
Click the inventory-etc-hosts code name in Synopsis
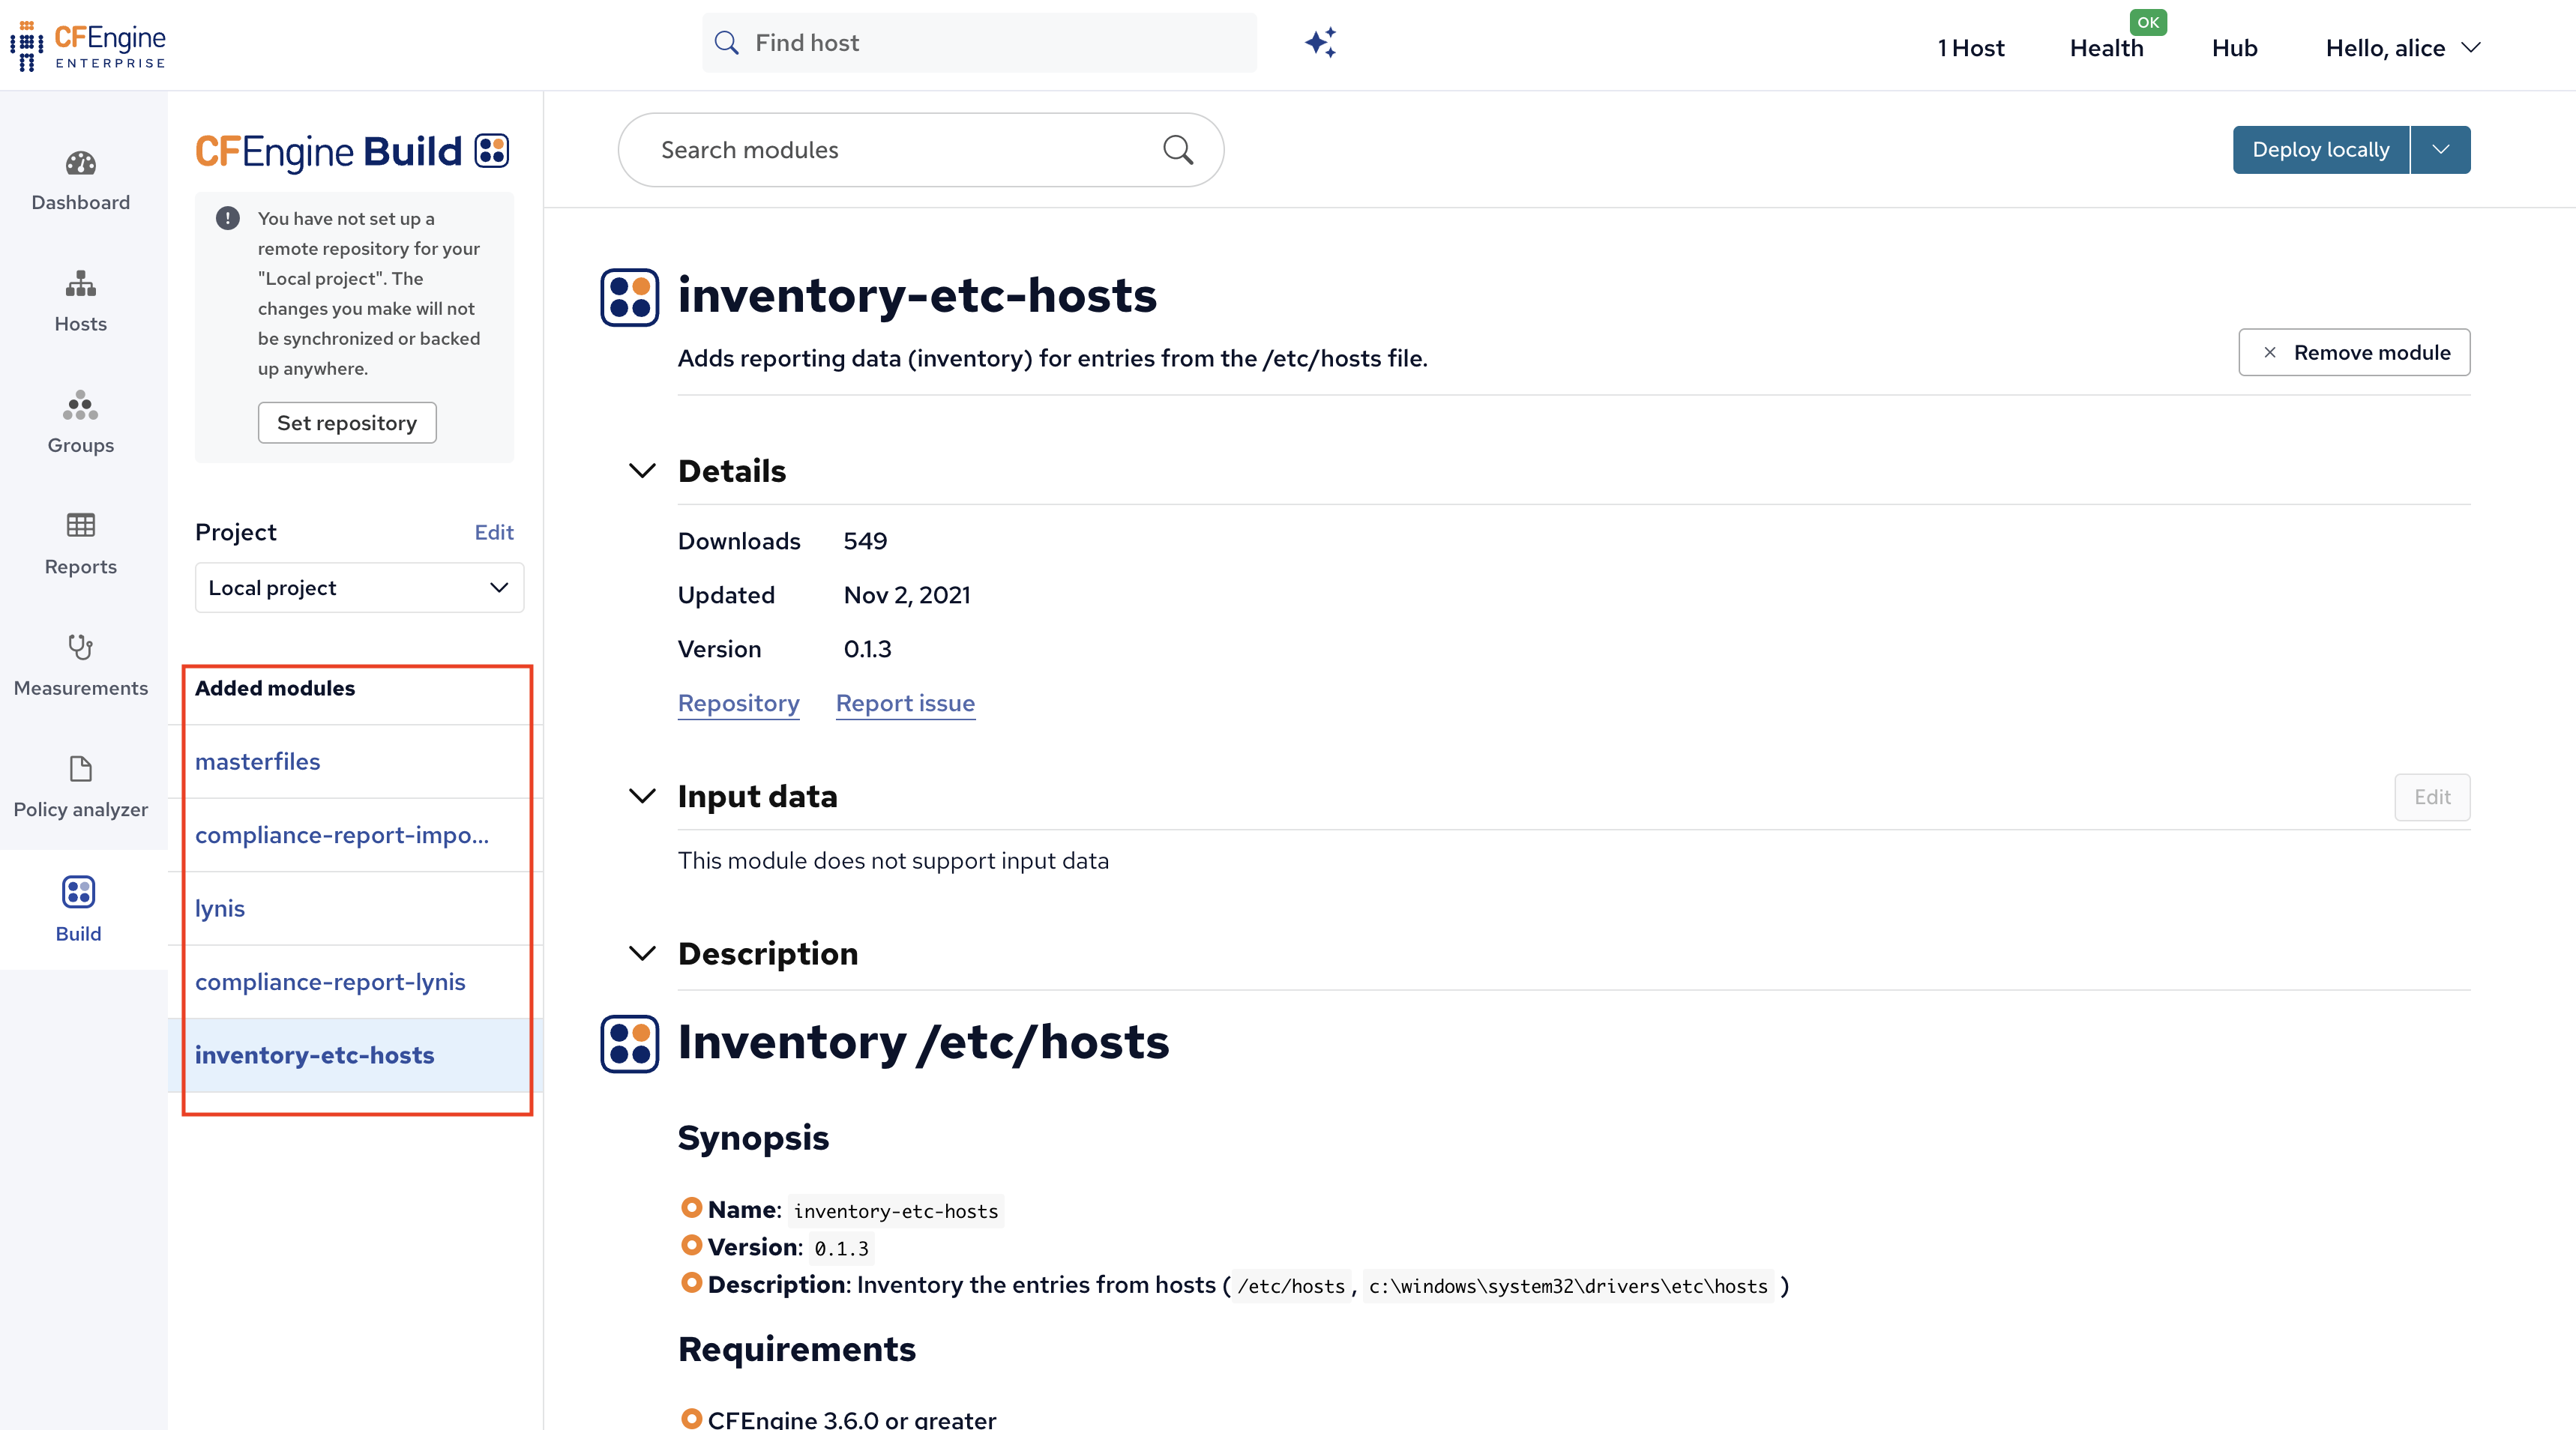pos(896,1211)
